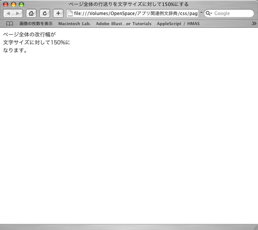Click the text line ページ全体の改行幅が

(29, 35)
